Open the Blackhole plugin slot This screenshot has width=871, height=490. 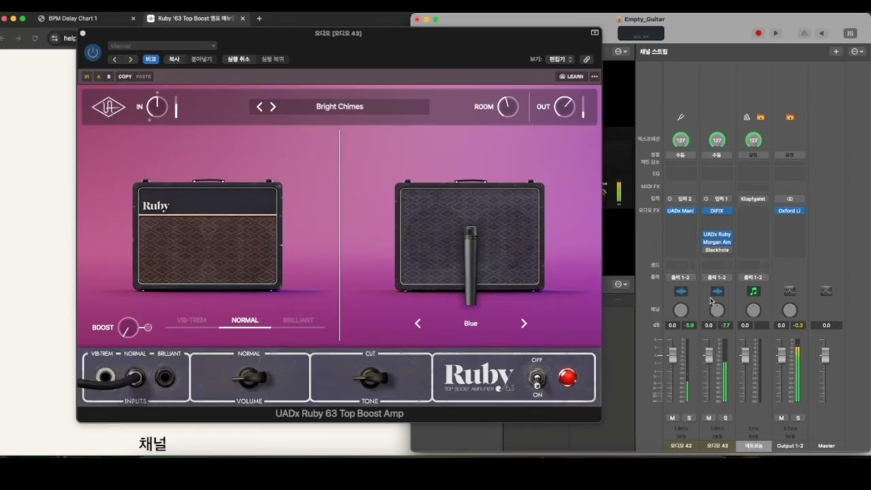(717, 250)
